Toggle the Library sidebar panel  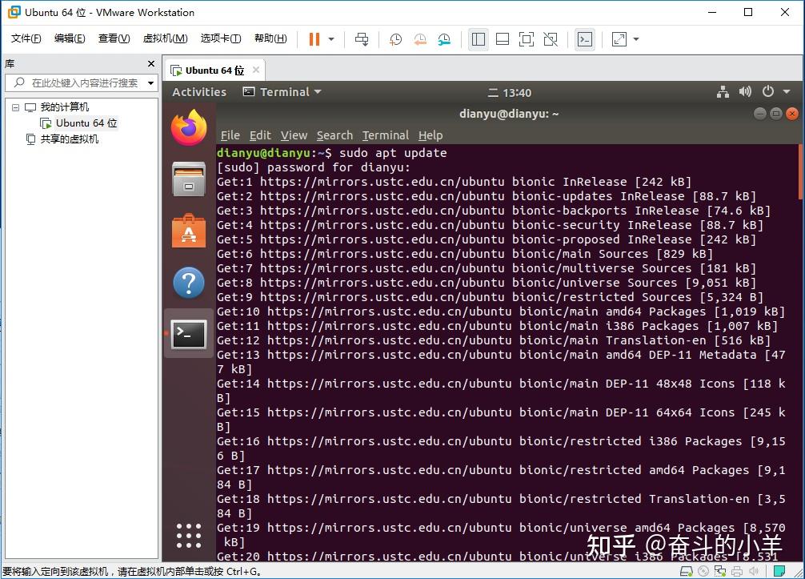(x=479, y=38)
